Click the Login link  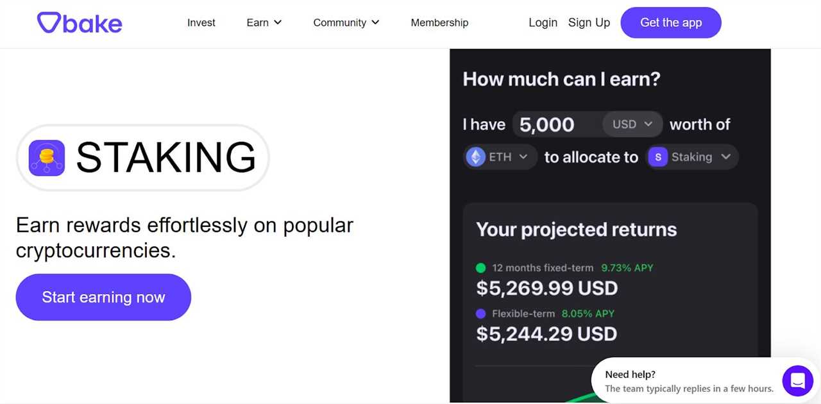(543, 22)
